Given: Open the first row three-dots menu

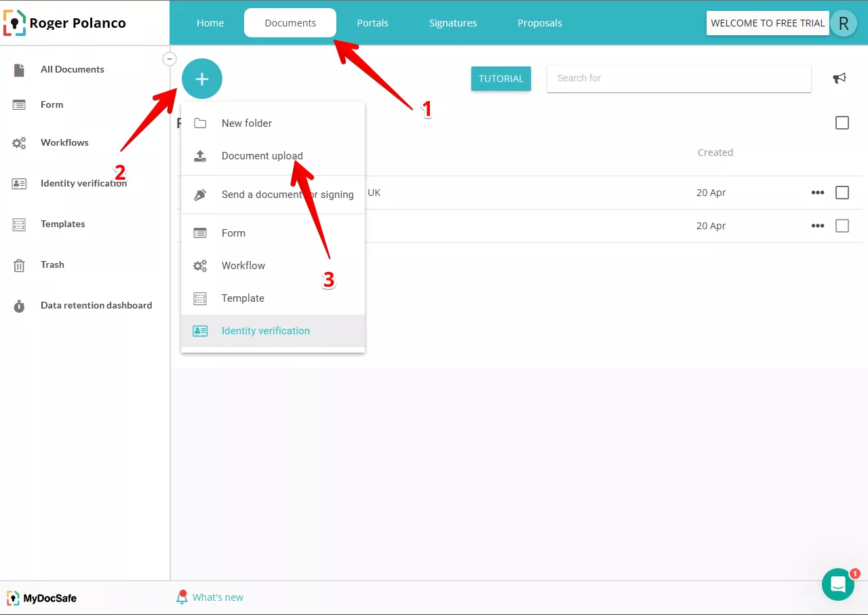Looking at the screenshot, I should [x=818, y=193].
